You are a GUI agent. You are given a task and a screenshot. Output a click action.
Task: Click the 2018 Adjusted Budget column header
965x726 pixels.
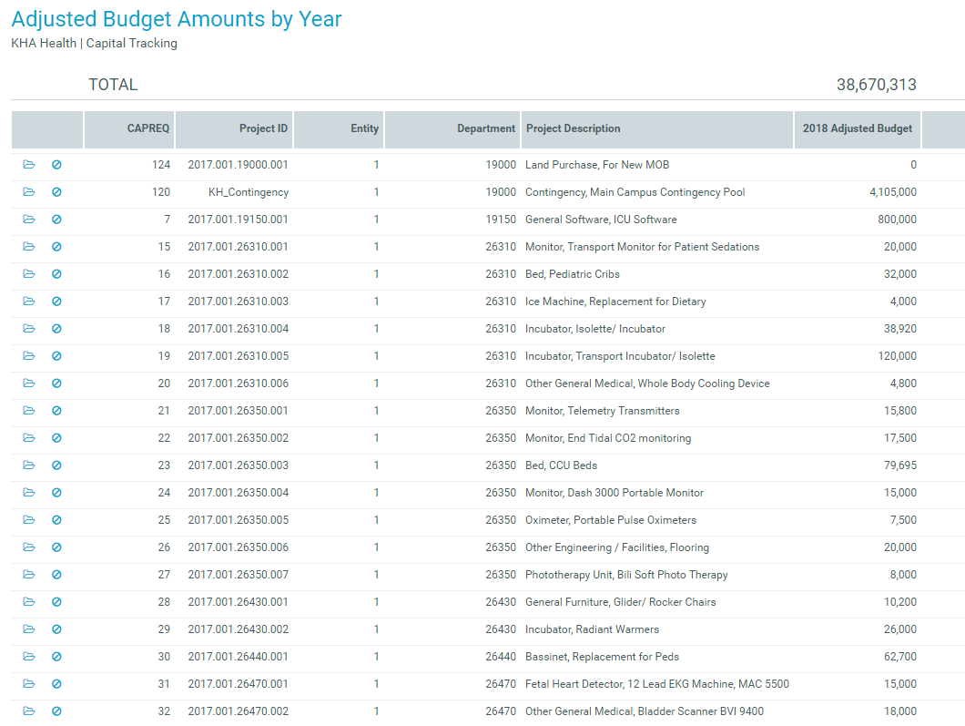pyautogui.click(x=858, y=129)
